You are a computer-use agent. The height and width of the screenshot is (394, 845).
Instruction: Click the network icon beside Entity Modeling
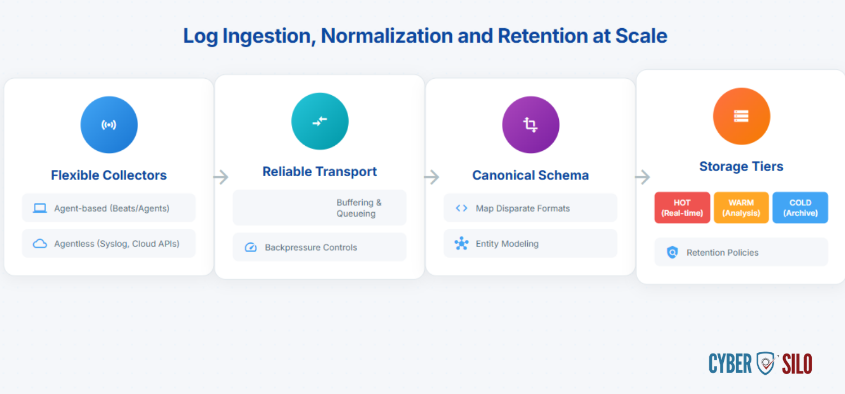point(461,244)
